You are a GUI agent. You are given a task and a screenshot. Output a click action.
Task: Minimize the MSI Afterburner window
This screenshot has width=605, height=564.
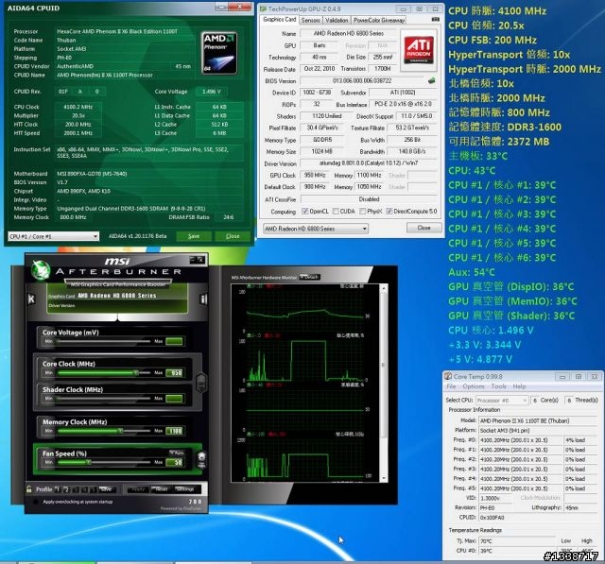(193, 260)
